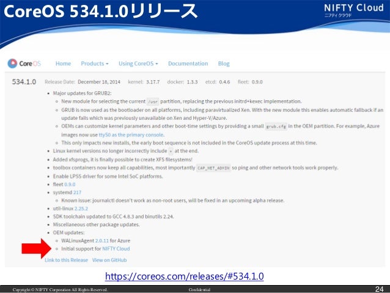Click the SDK toolchain updated line
The width and height of the screenshot is (390, 293).
[114, 217]
